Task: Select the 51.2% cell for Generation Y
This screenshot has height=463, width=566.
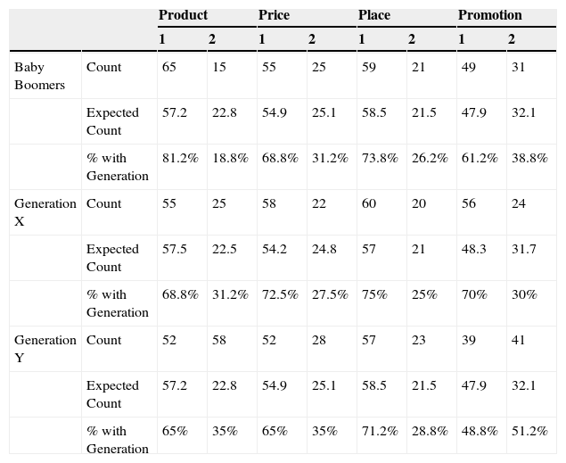Action: pyautogui.click(x=529, y=432)
